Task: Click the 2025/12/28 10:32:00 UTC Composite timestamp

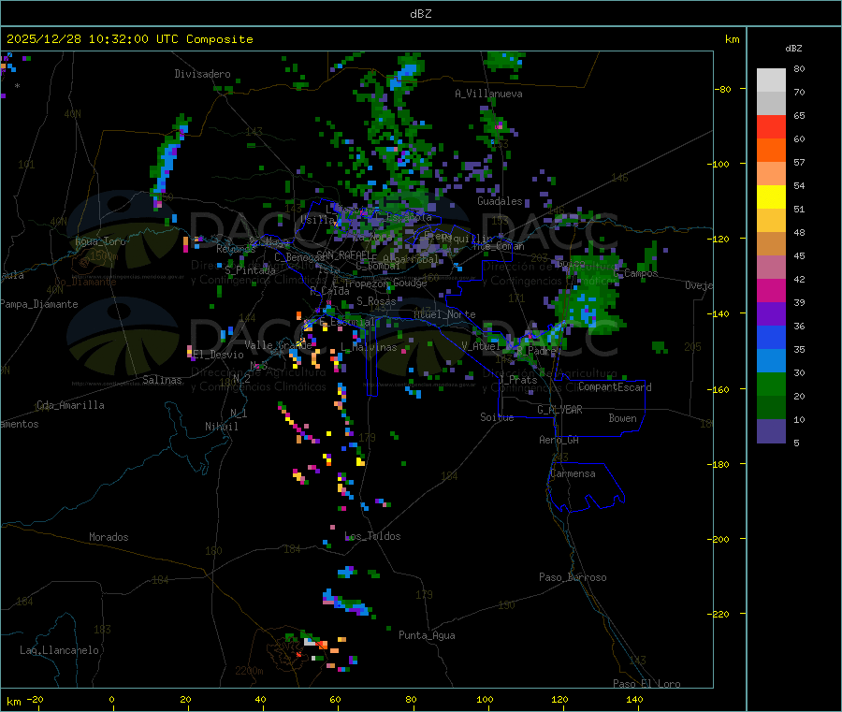Action: coord(129,39)
